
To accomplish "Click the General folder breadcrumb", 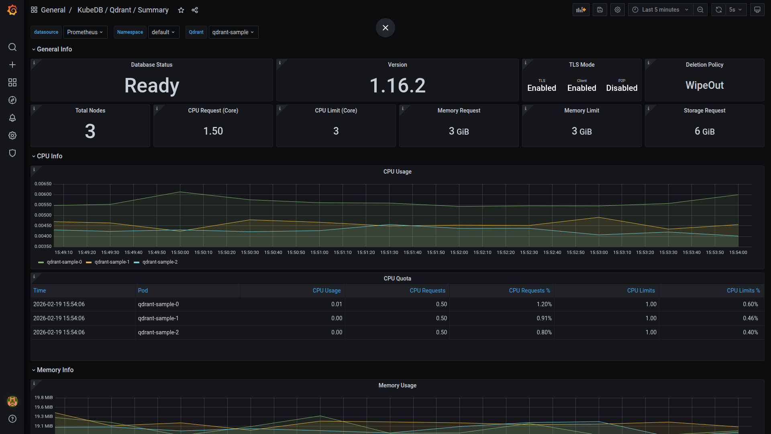I will (x=53, y=10).
